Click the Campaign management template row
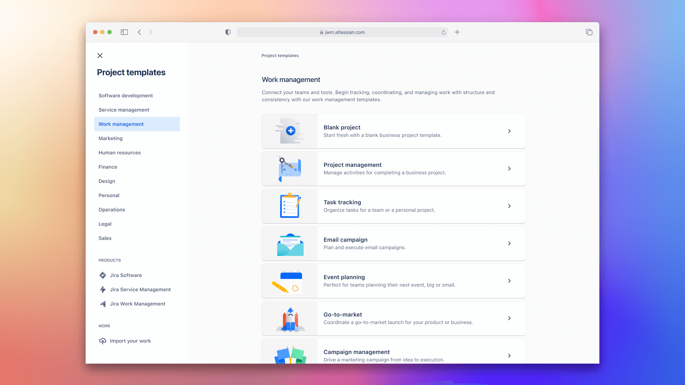This screenshot has height=385, width=685. click(x=393, y=355)
